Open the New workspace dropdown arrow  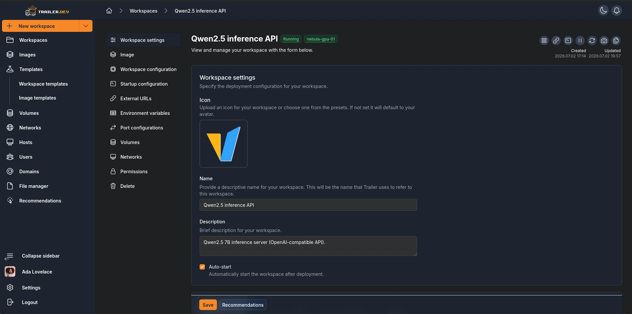pos(86,26)
